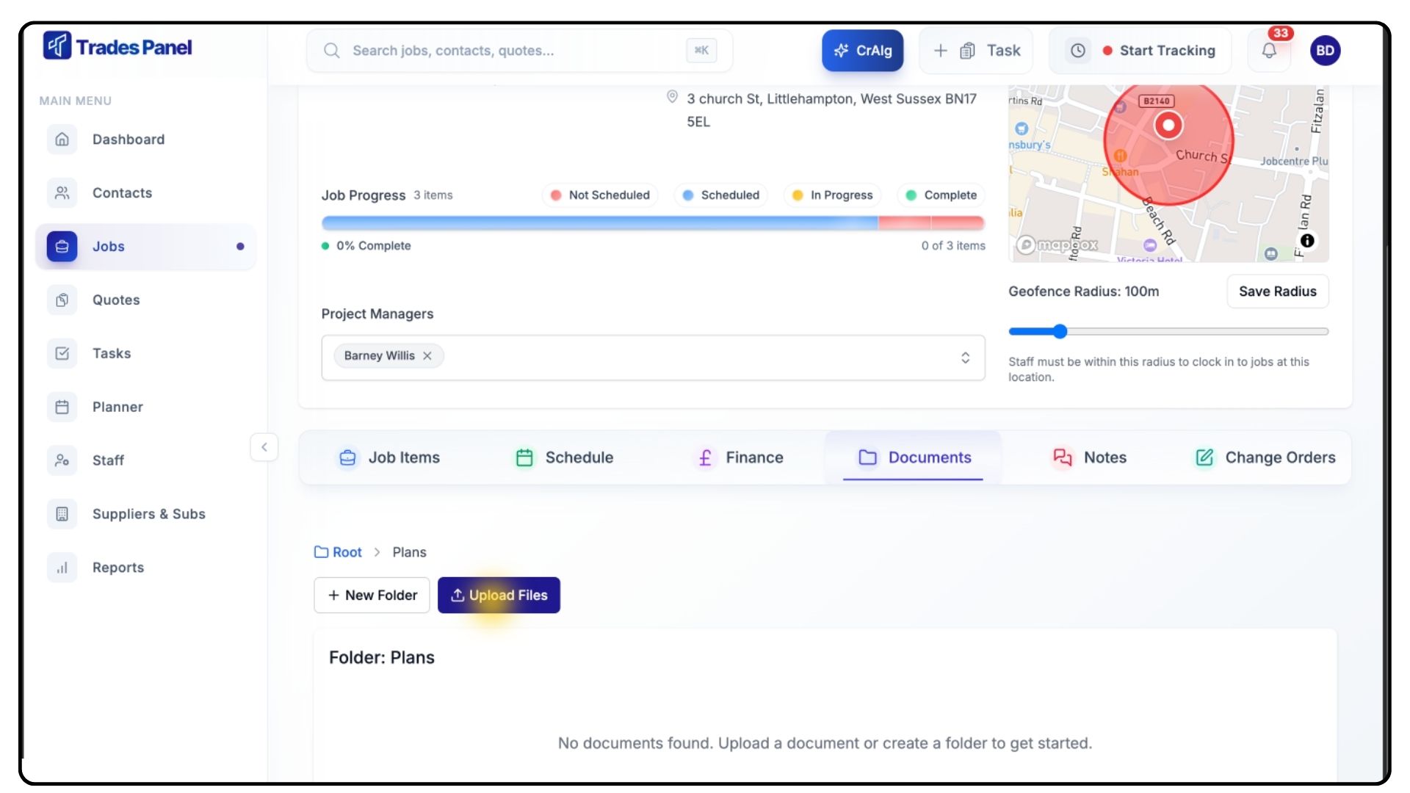
Task: Open Contacts from the sidebar icon
Action: tap(62, 193)
